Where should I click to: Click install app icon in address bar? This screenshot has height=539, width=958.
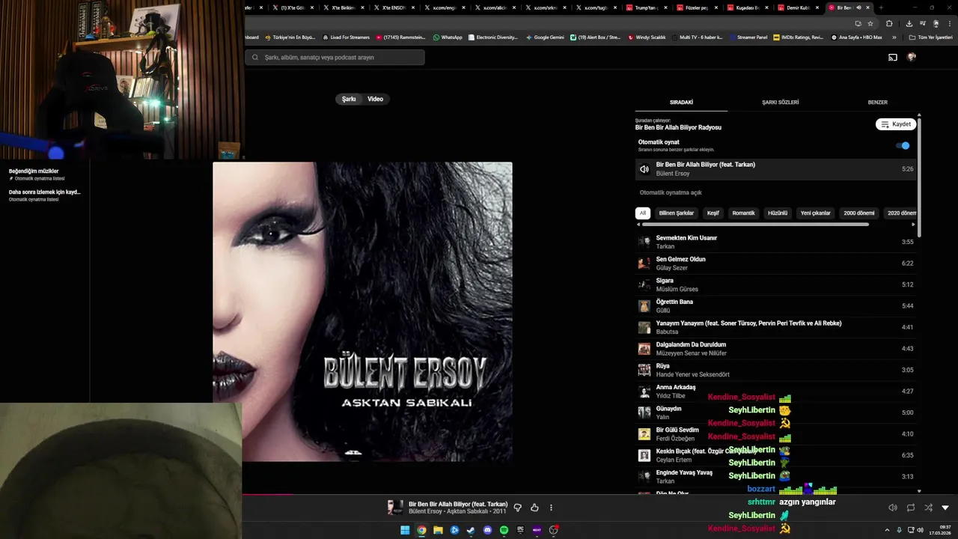858,23
